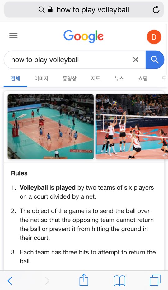Clear the search box with the X
The width and height of the screenshot is (168, 290).
point(136,60)
